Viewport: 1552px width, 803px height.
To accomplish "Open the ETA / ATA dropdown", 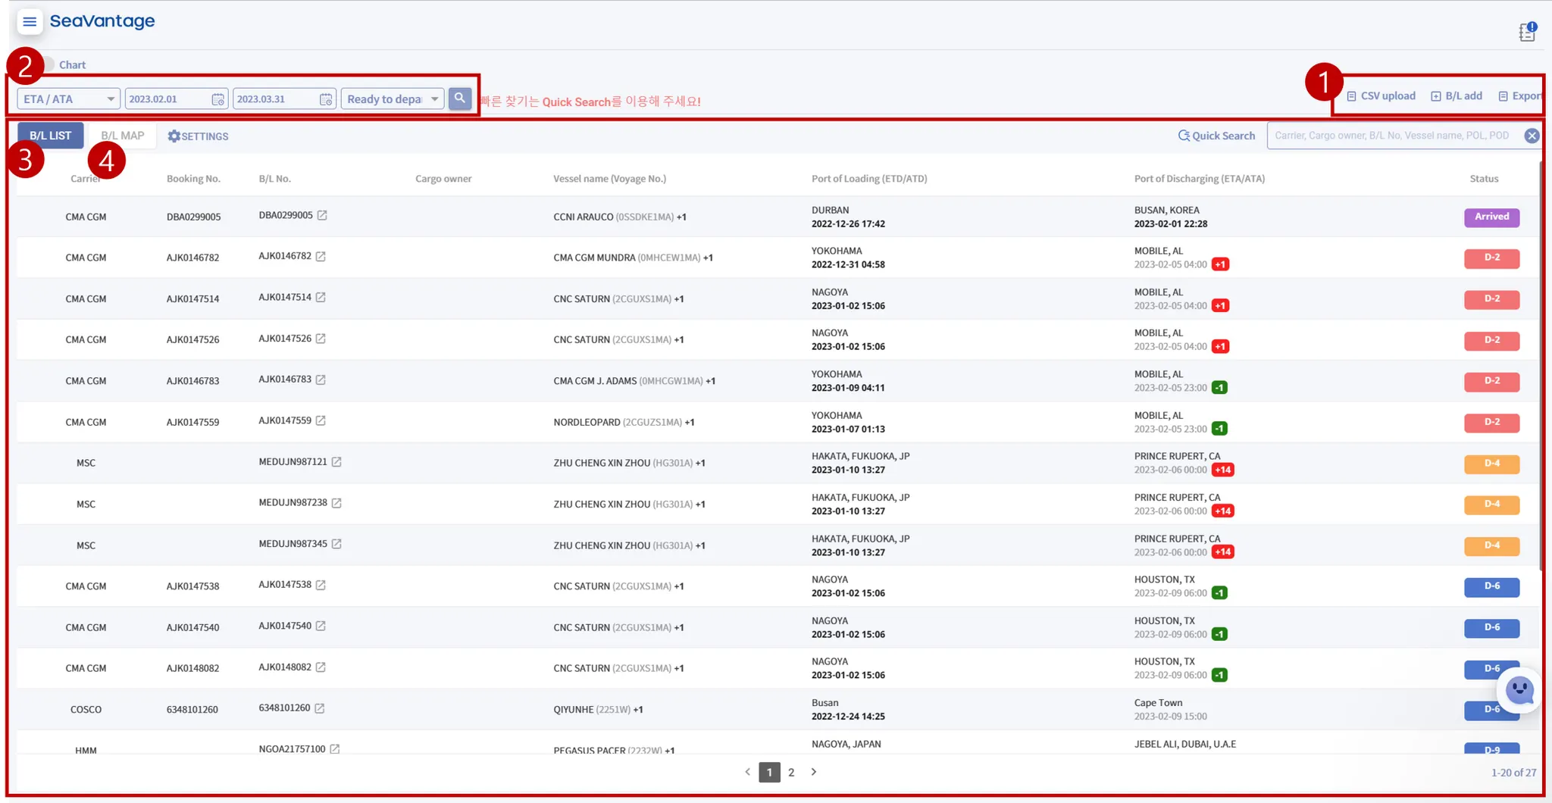I will coord(68,99).
